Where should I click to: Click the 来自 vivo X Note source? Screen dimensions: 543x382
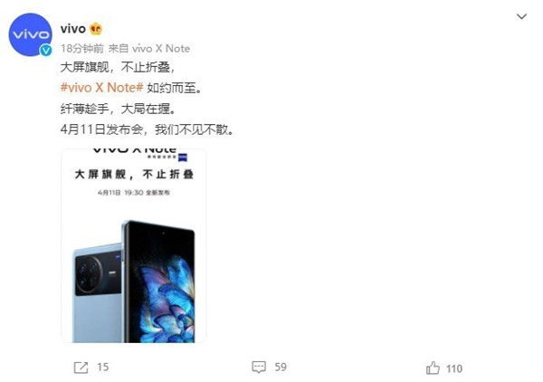(149, 49)
